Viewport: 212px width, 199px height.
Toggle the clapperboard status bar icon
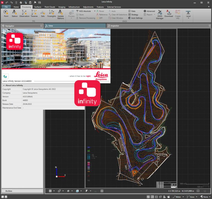(169, 197)
